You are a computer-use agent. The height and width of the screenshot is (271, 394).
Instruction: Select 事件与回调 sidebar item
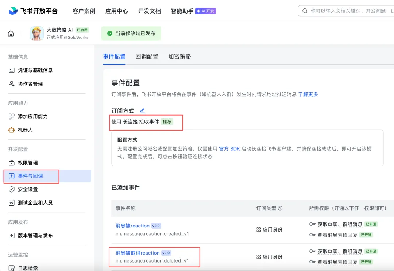tap(47, 176)
